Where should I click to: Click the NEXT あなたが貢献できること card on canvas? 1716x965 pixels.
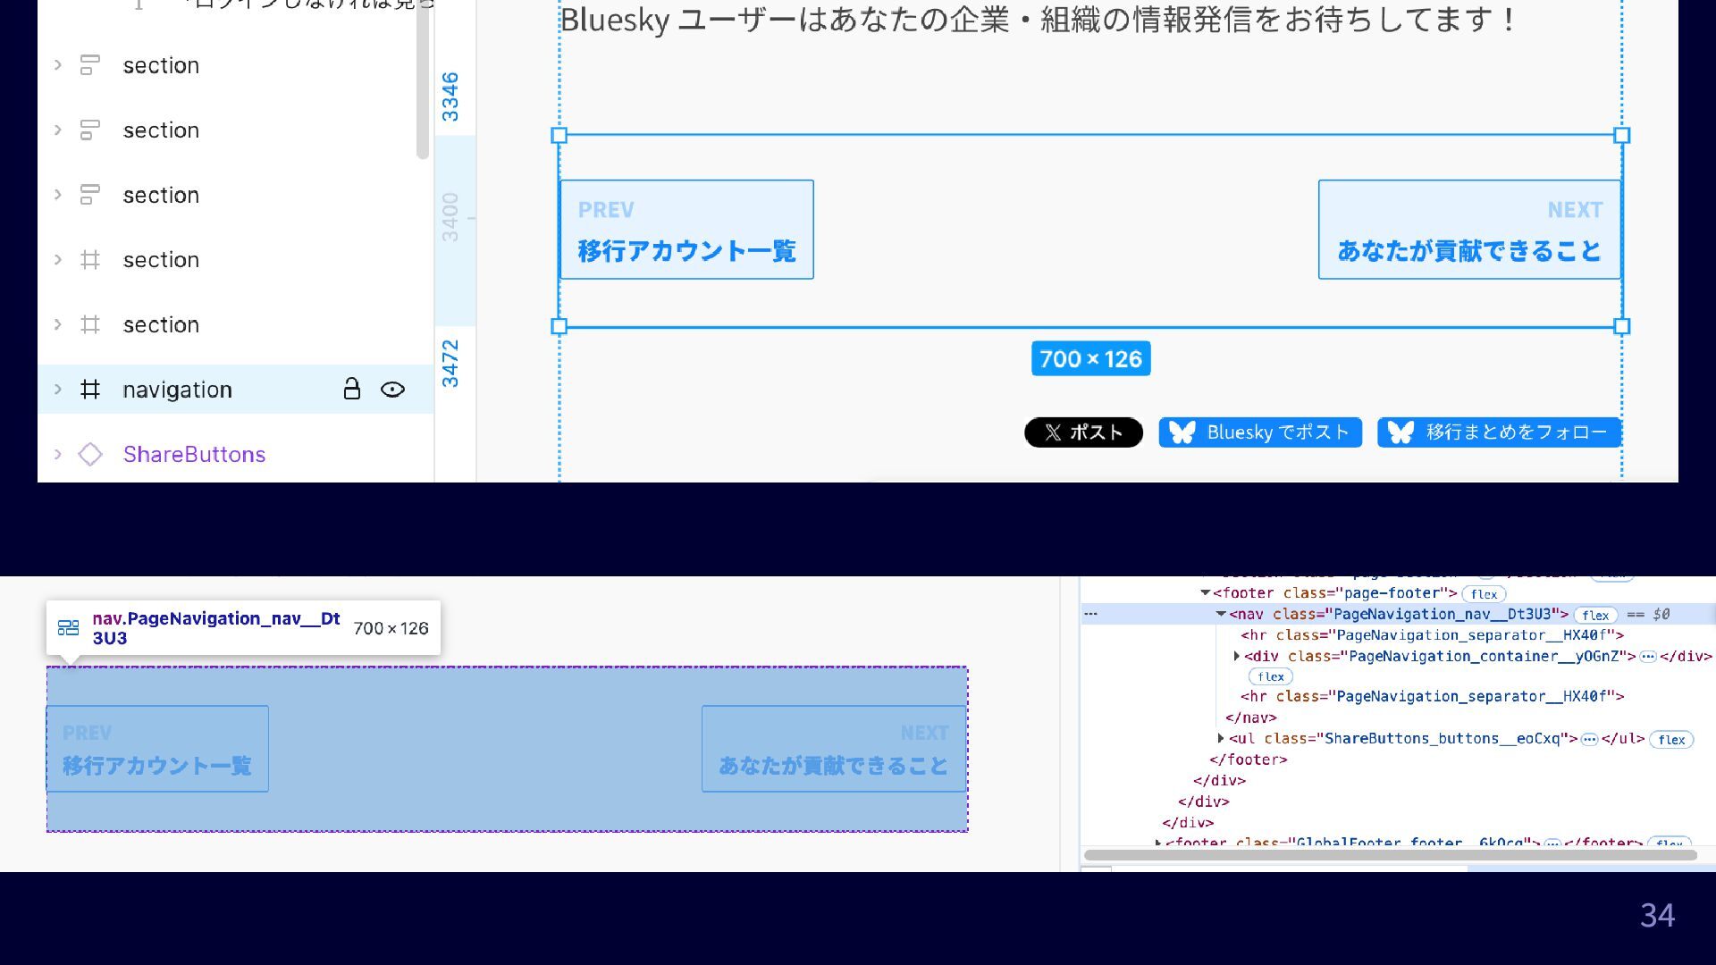pos(1468,230)
